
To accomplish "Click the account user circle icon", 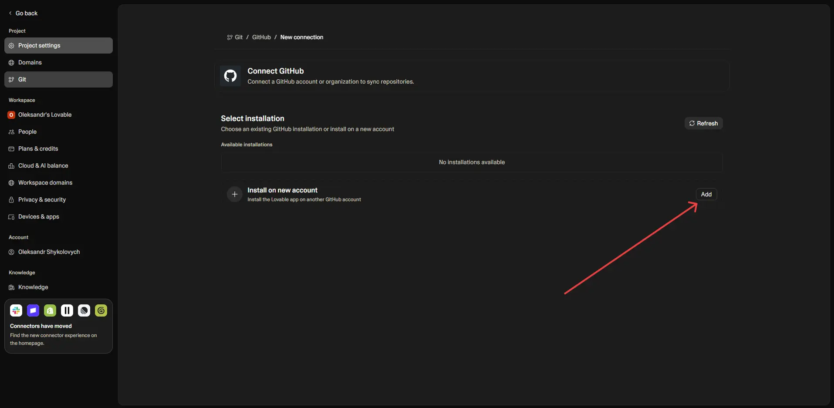I will [x=11, y=252].
